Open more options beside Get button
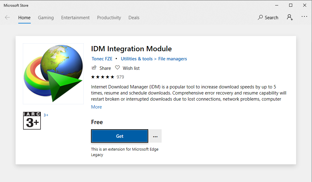 click(x=155, y=136)
